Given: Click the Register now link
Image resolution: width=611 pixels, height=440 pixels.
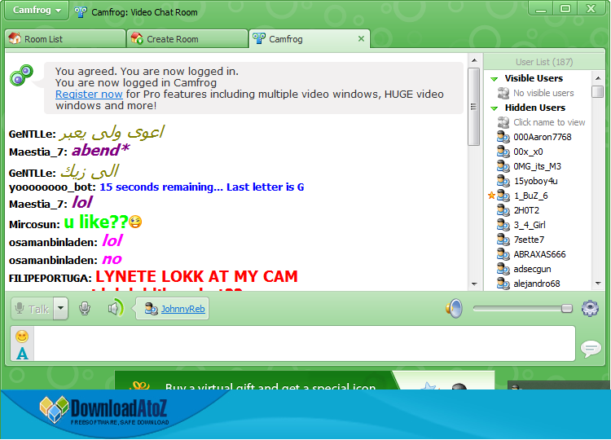Looking at the screenshot, I should tap(89, 95).
